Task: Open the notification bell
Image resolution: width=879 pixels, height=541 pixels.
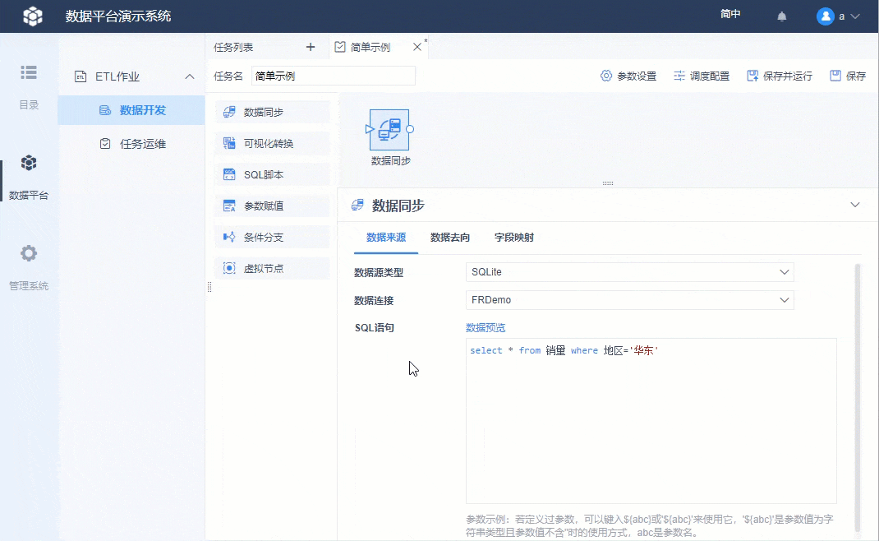Action: tap(782, 16)
